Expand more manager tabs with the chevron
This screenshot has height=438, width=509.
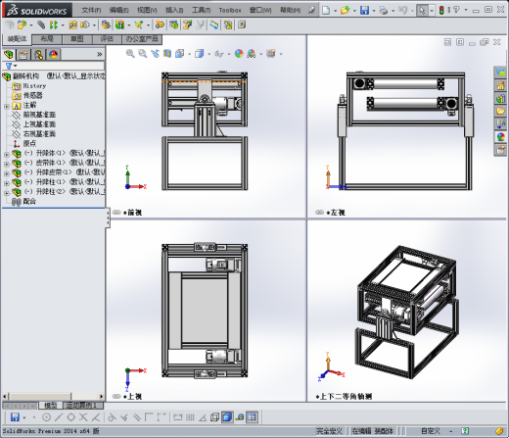(x=100, y=54)
